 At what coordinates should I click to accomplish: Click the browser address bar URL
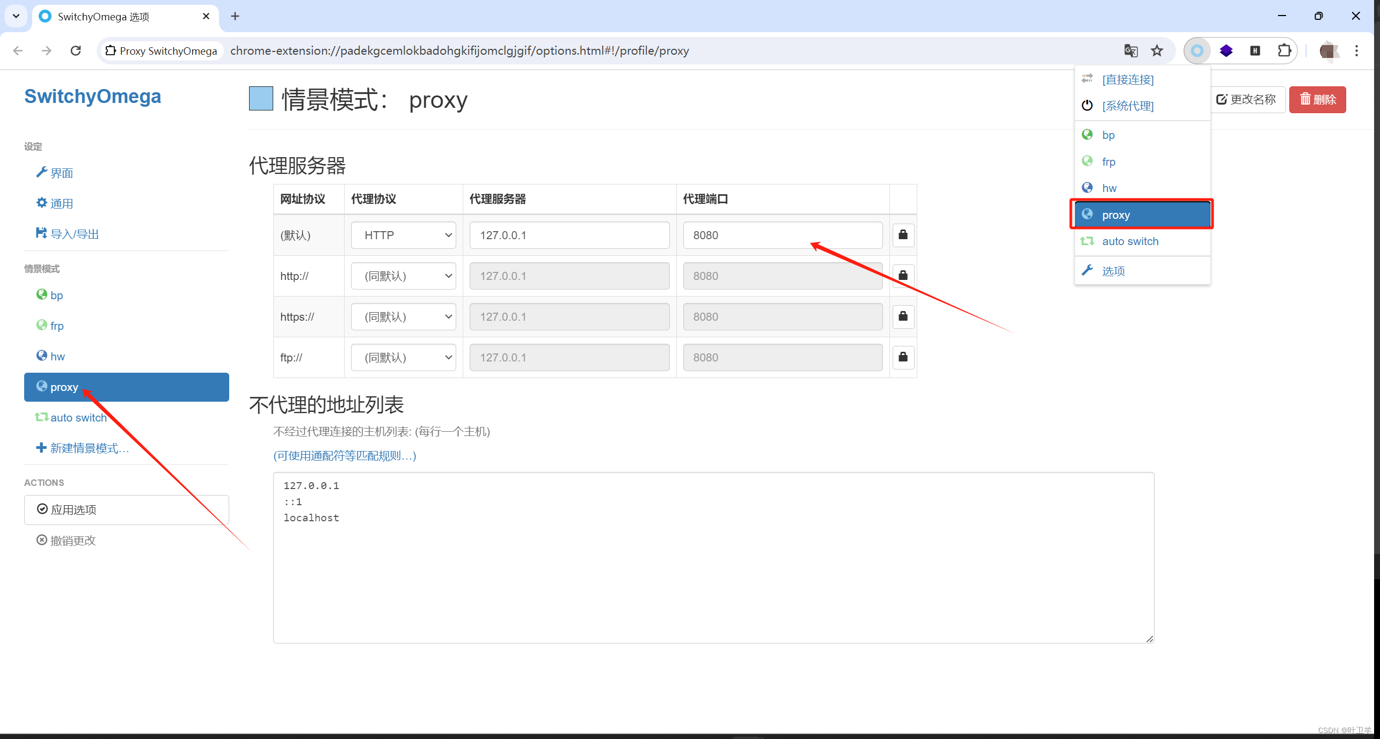(x=459, y=51)
